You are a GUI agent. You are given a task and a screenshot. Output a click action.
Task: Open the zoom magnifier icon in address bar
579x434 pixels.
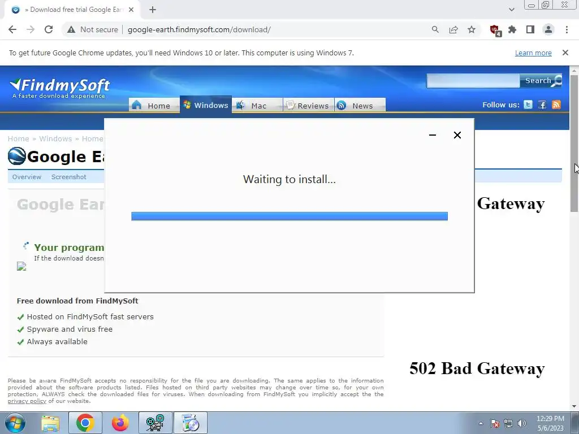click(435, 29)
